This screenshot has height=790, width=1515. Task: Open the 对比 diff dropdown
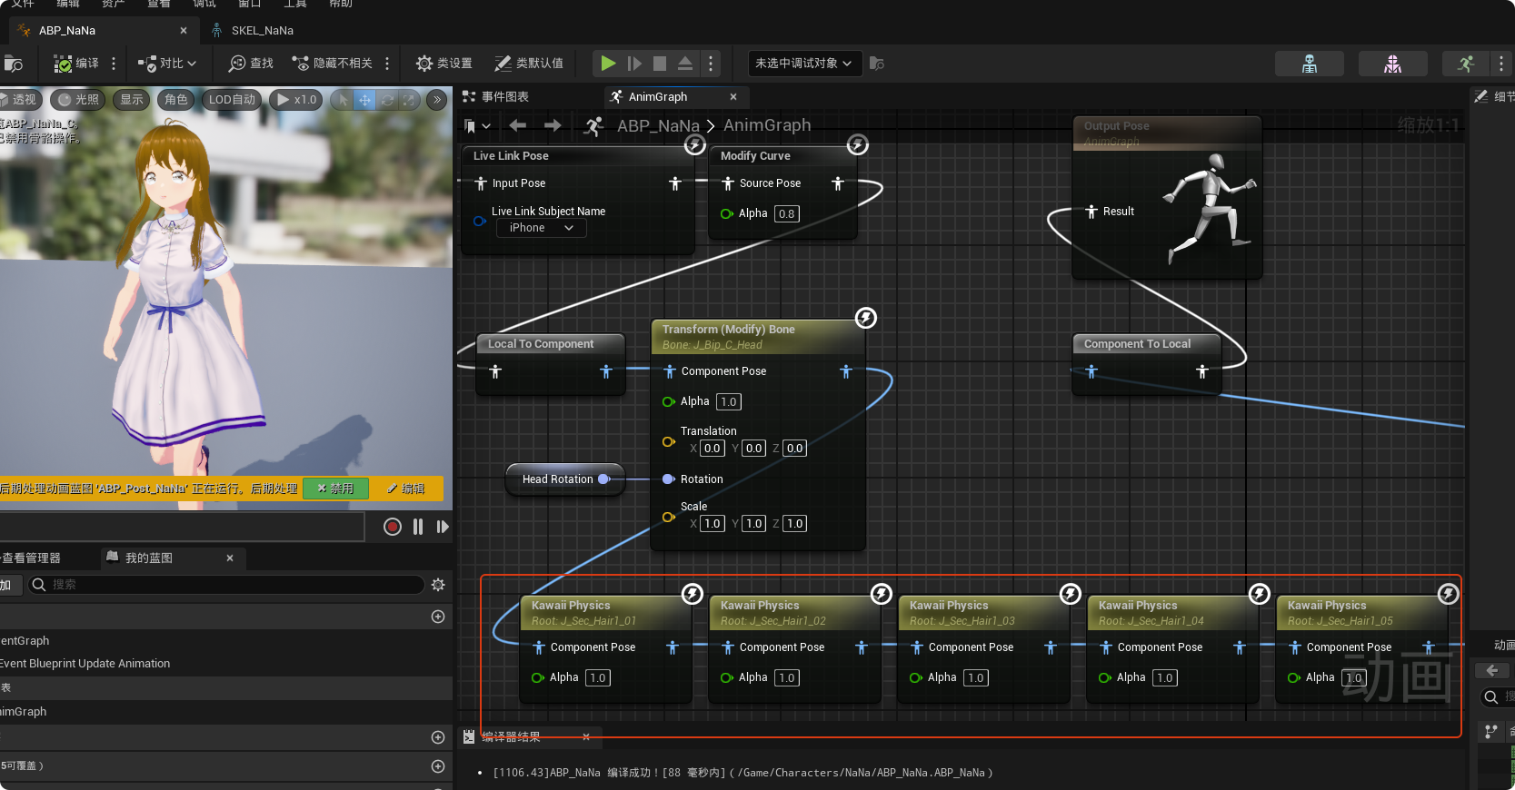pyautogui.click(x=167, y=64)
